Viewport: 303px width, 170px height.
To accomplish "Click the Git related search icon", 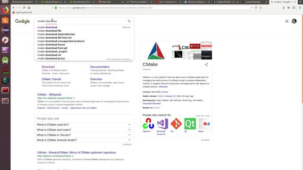I will click(x=176, y=124).
